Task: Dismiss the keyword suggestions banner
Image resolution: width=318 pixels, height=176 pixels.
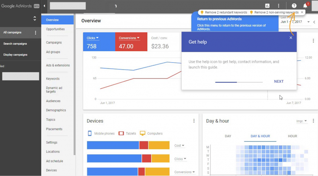Action: click(x=302, y=12)
